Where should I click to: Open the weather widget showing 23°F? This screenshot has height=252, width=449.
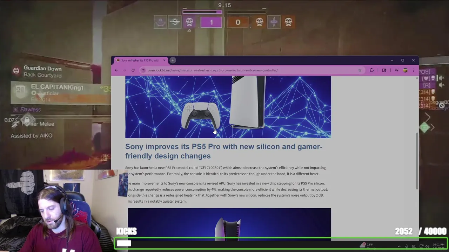pos(367,246)
